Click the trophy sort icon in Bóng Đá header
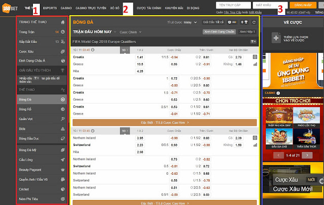This screenshot has height=205, width=324. click(244, 22)
